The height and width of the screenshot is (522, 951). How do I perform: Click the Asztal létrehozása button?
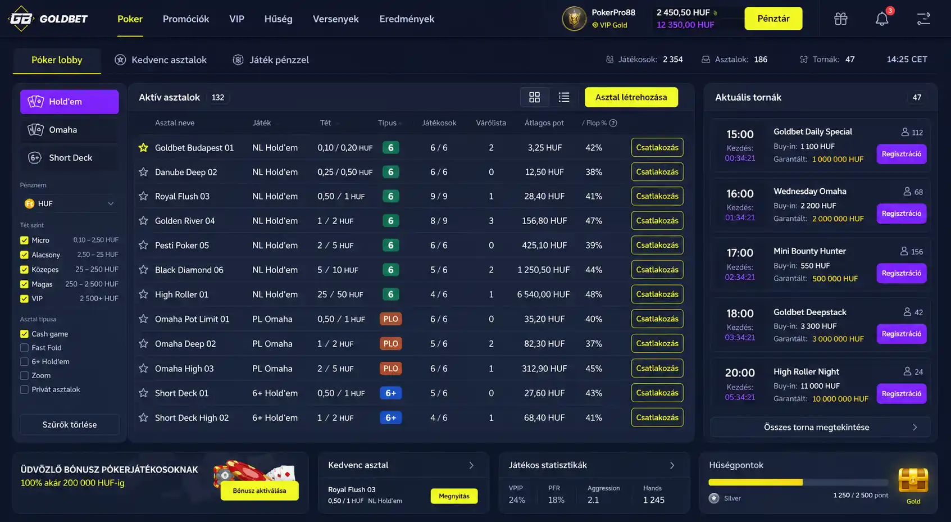coord(631,97)
